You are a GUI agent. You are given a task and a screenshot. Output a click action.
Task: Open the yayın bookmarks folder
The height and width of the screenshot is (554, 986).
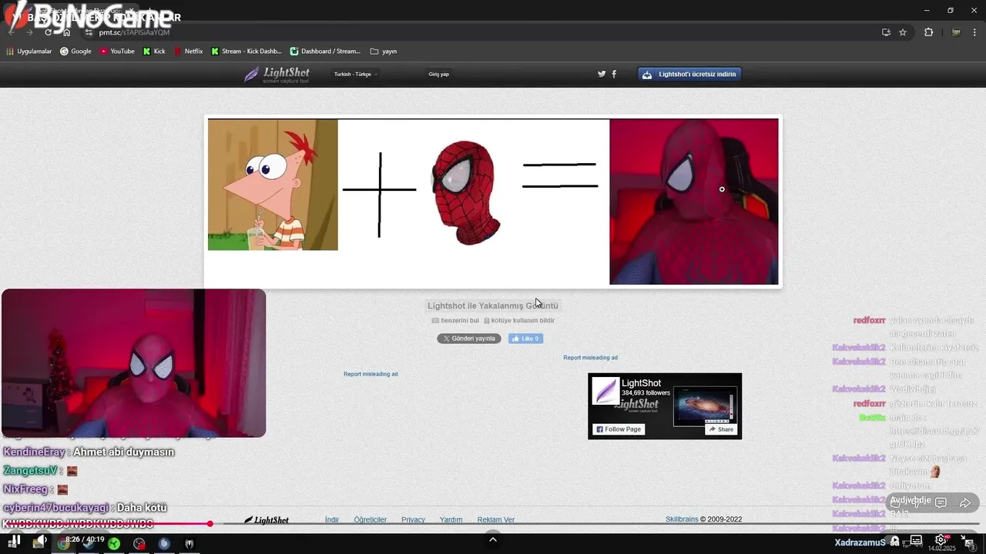[x=384, y=52]
